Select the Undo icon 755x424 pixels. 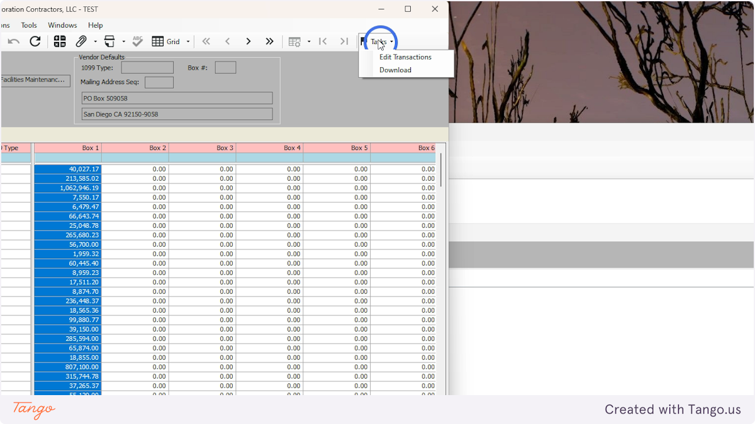[13, 41]
